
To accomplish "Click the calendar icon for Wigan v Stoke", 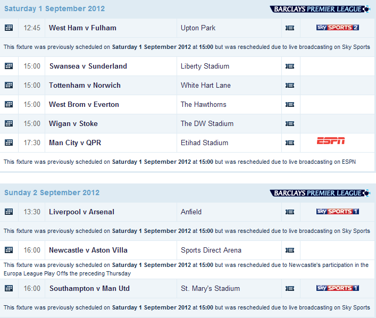I will tap(9, 123).
